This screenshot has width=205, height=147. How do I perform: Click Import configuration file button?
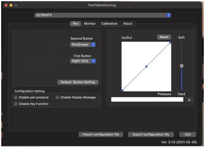(100, 134)
